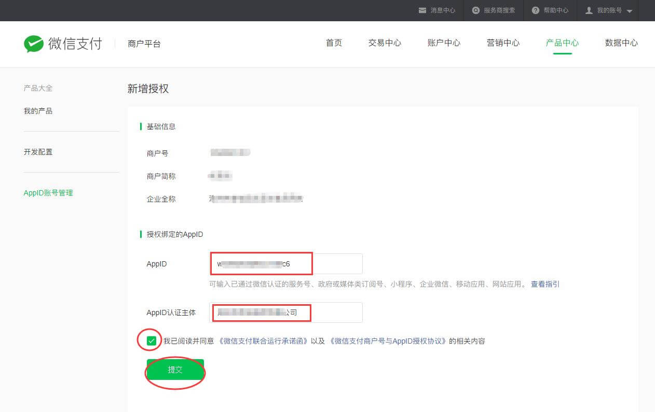655x412 pixels.
Task: Select the 产品中心 navigation tab
Action: (562, 43)
